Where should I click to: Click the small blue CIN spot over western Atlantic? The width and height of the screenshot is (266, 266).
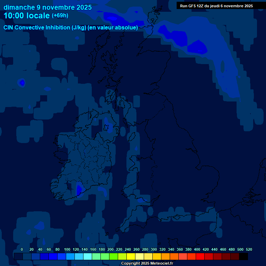coord(22,83)
